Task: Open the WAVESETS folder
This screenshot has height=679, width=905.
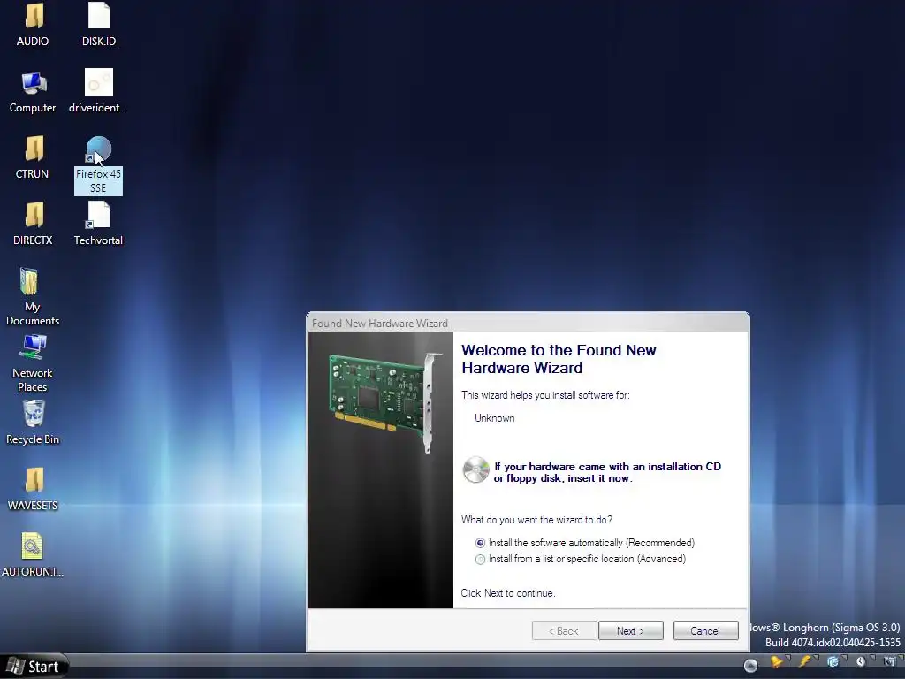Action: point(34,480)
